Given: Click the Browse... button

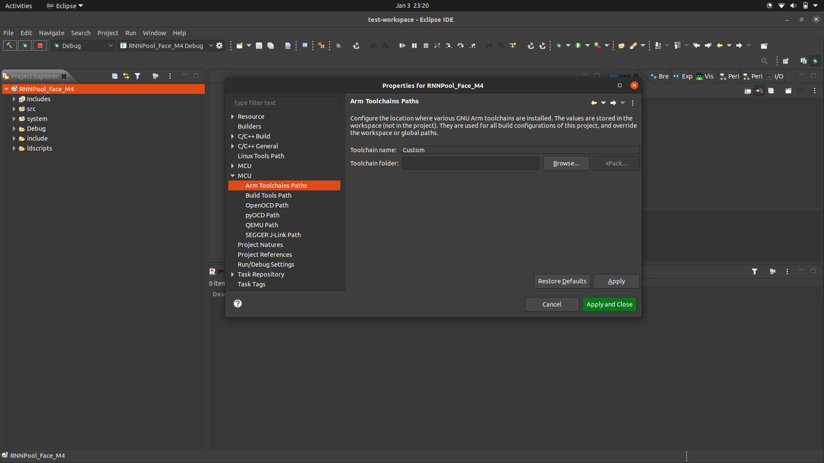Looking at the screenshot, I should coord(566,163).
